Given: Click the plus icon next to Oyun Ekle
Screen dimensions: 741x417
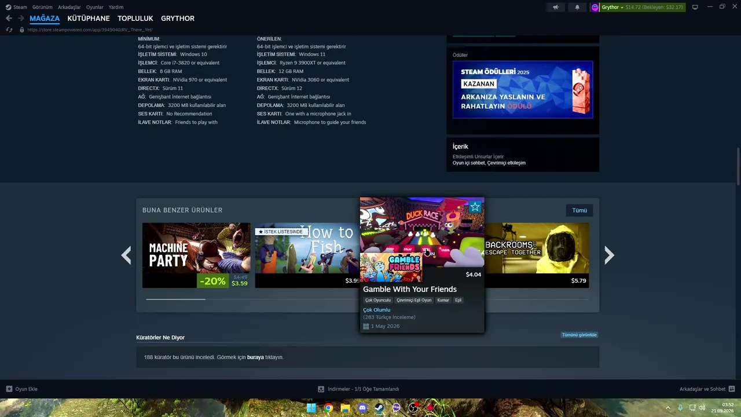Looking at the screenshot, I should point(9,389).
